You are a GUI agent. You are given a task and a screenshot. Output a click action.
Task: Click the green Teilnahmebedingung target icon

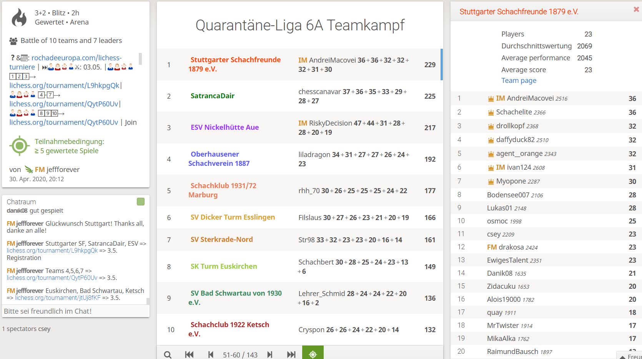pyautogui.click(x=20, y=146)
